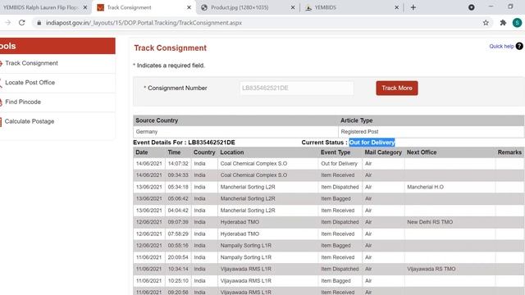Open a new browser tab
The height and width of the screenshot is (295, 525).
pos(413,7)
